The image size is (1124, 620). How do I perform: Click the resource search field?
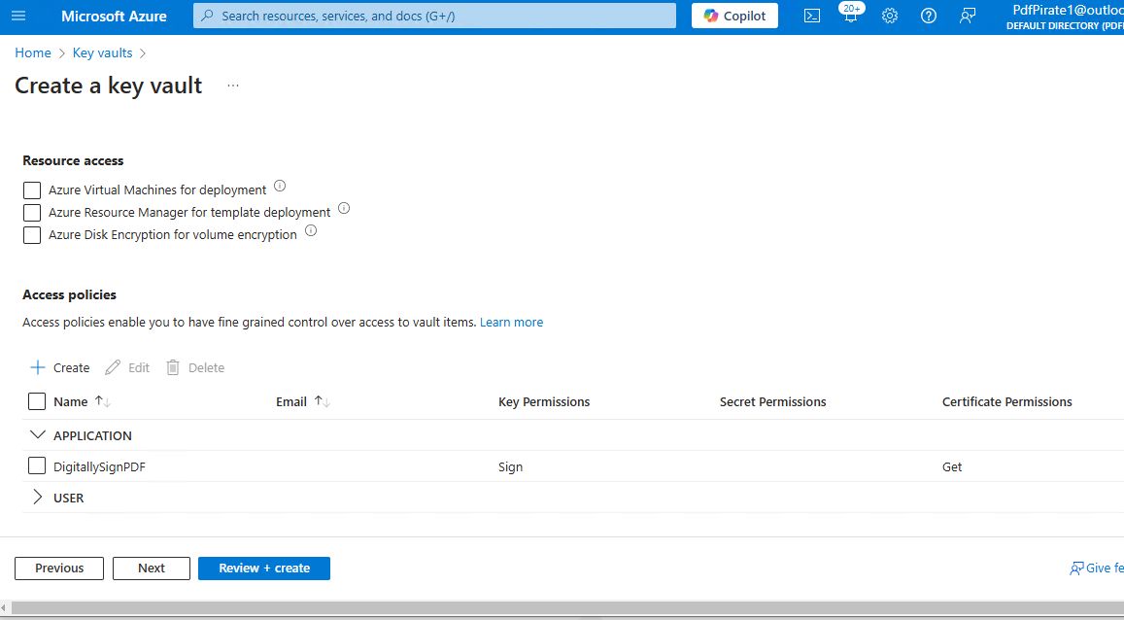433,16
